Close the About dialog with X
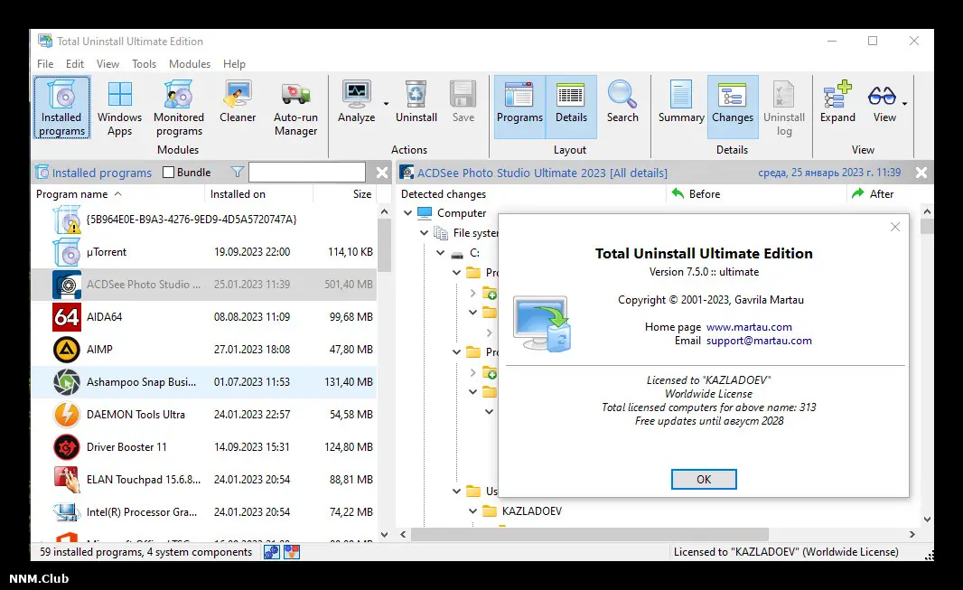963x590 pixels. [x=895, y=227]
